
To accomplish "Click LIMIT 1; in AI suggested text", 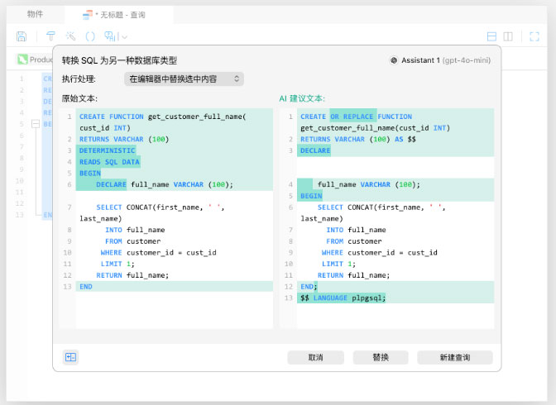I will pos(338,264).
